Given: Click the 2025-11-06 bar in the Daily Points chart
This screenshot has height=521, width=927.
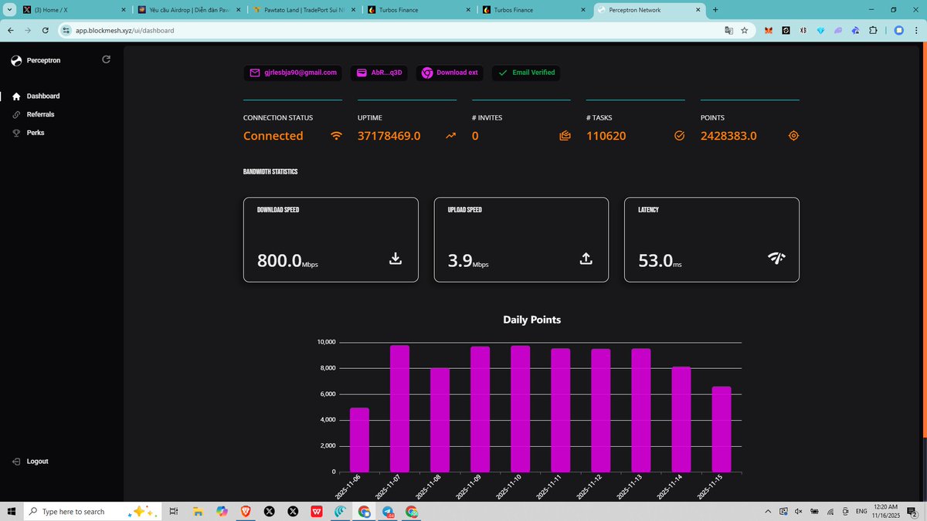Looking at the screenshot, I should 360,440.
